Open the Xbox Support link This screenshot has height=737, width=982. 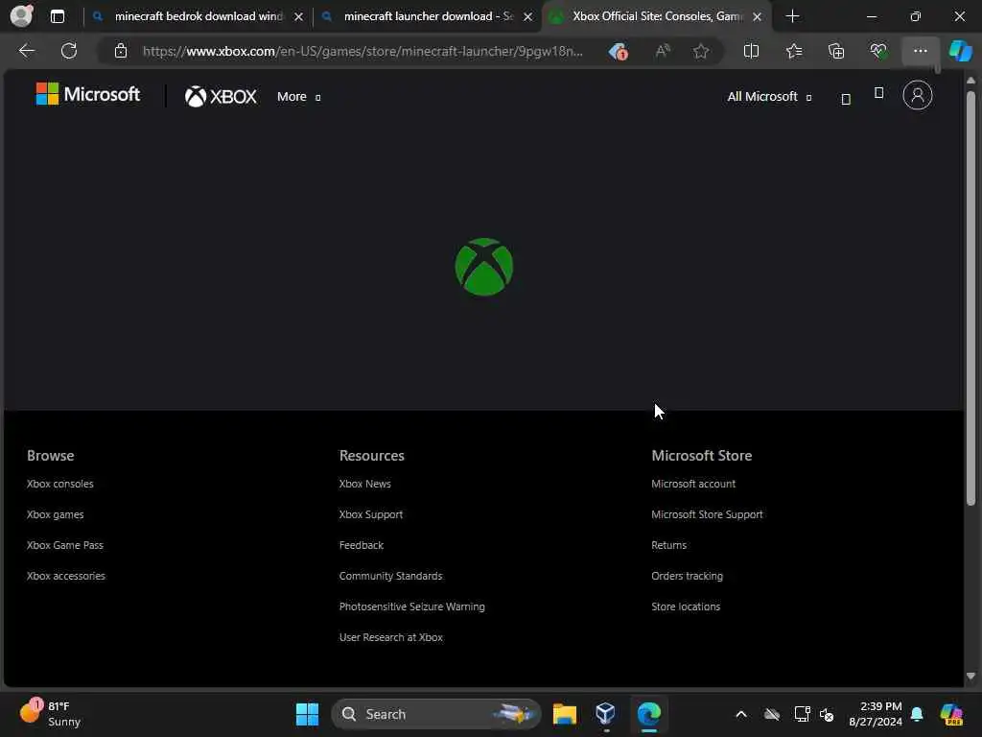(371, 514)
